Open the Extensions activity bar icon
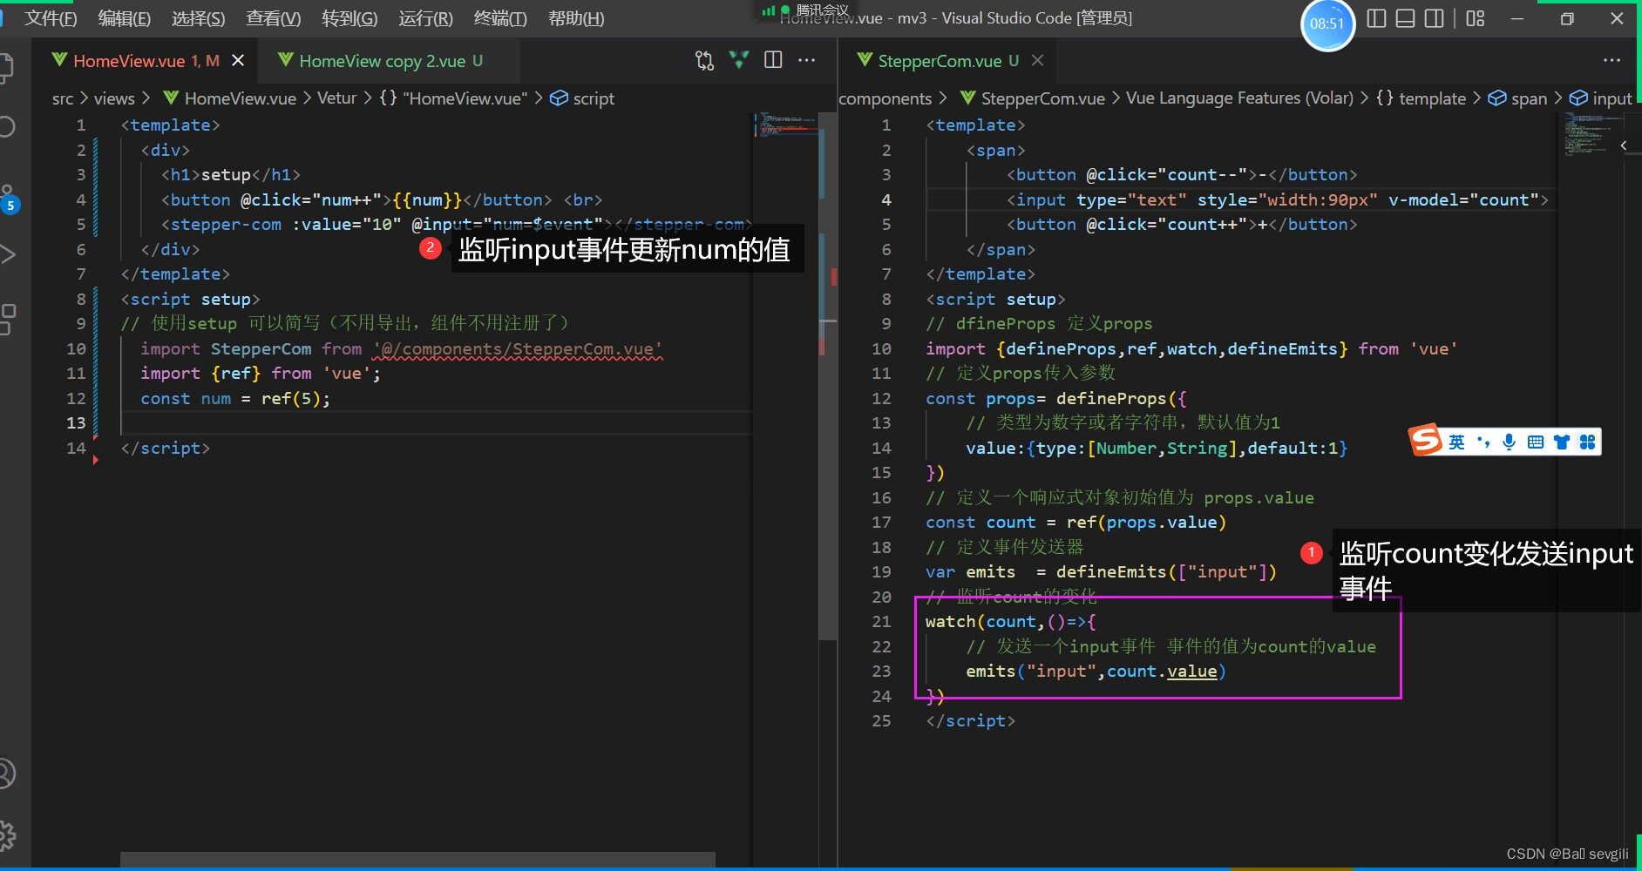The image size is (1642, 871). click(x=7, y=319)
